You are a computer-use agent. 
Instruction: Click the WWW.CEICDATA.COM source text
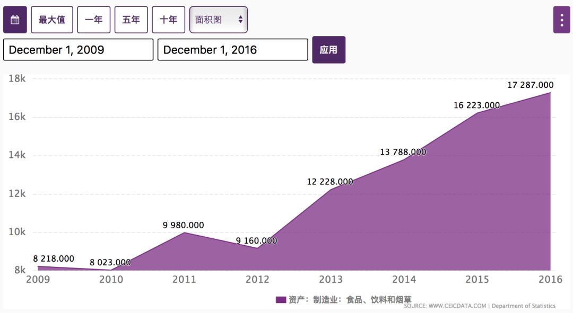456,306
